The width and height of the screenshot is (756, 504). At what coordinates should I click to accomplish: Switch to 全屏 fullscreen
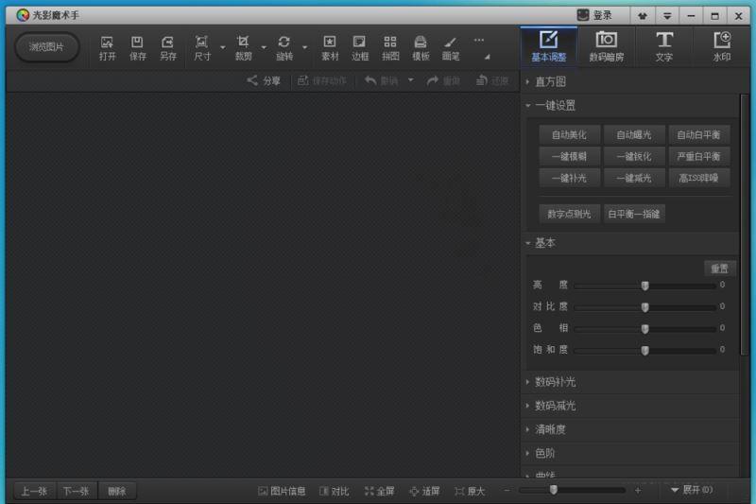tap(380, 491)
